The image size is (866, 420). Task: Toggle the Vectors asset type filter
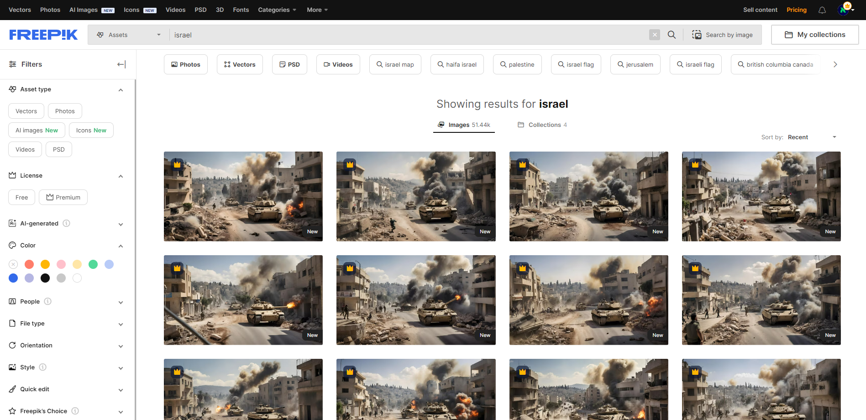tap(26, 111)
